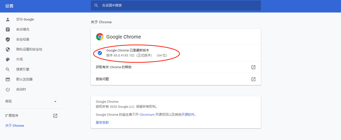341x140 pixels.
Task: Click the shield icon for 隐私设置和安全性
Action: [8, 49]
